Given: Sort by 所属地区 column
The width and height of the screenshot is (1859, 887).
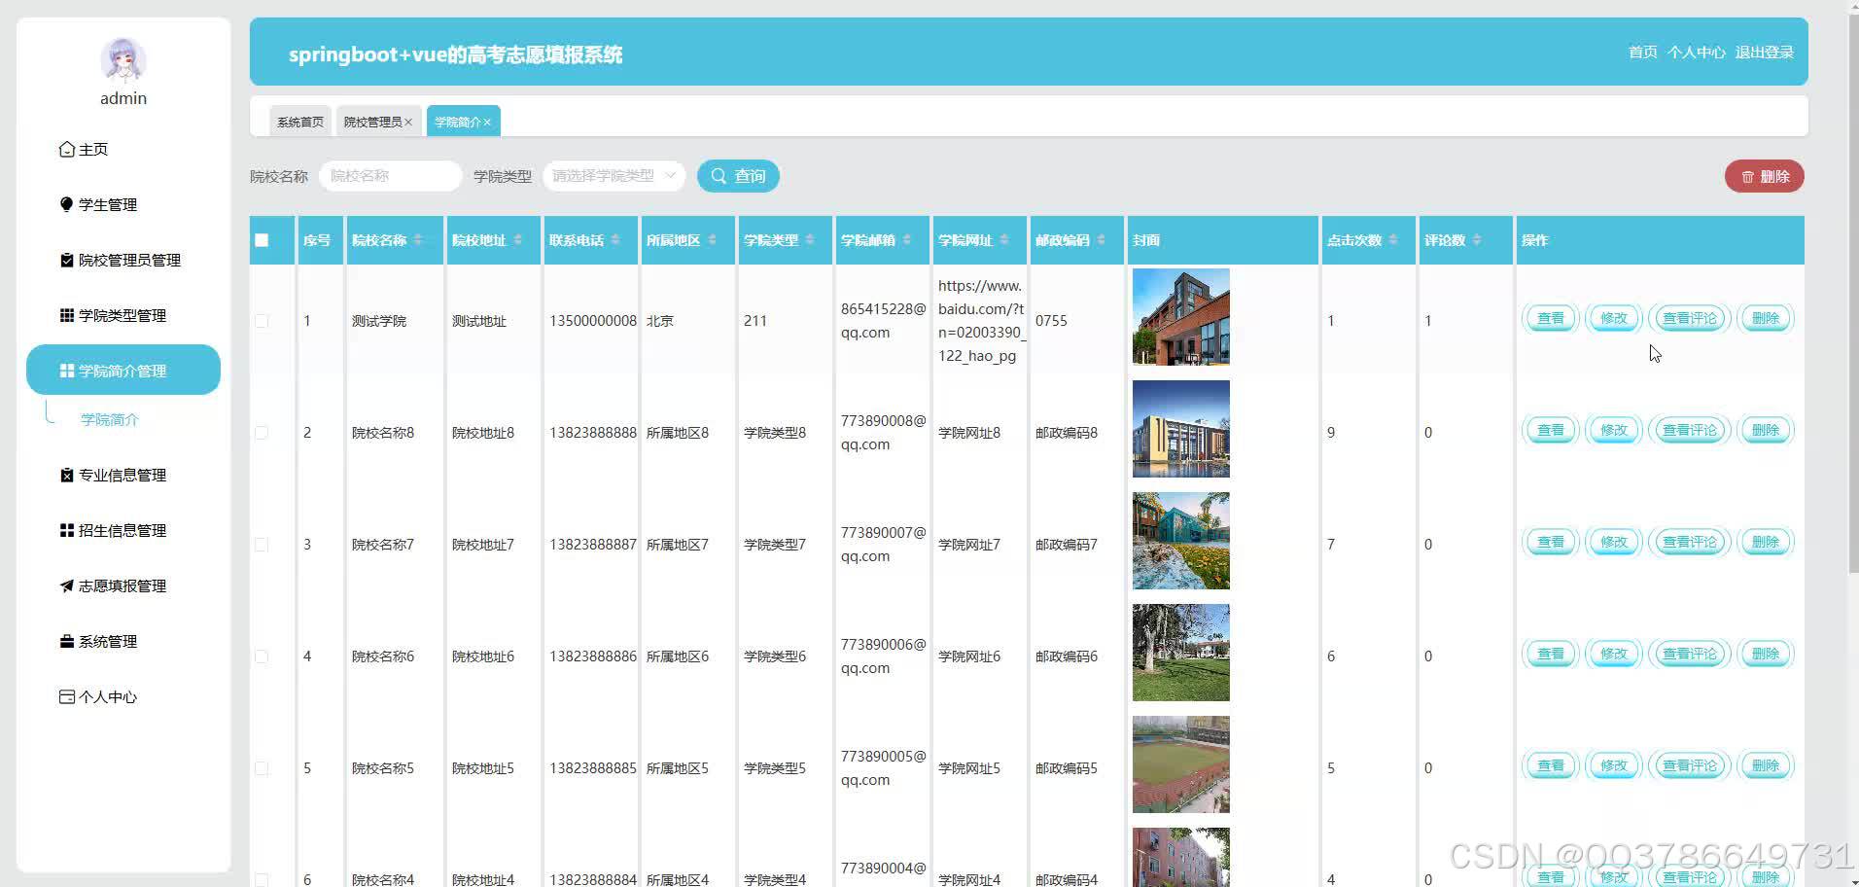Looking at the screenshot, I should click(x=713, y=240).
